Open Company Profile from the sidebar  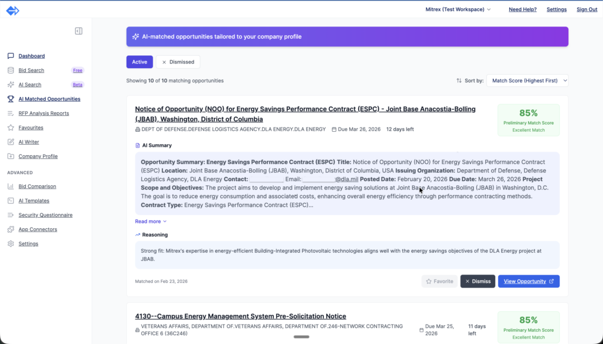coord(40,156)
